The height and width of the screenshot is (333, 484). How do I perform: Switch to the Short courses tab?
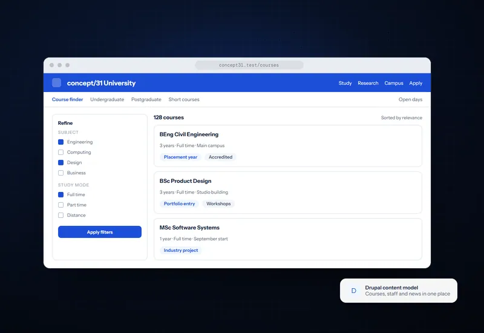point(184,99)
